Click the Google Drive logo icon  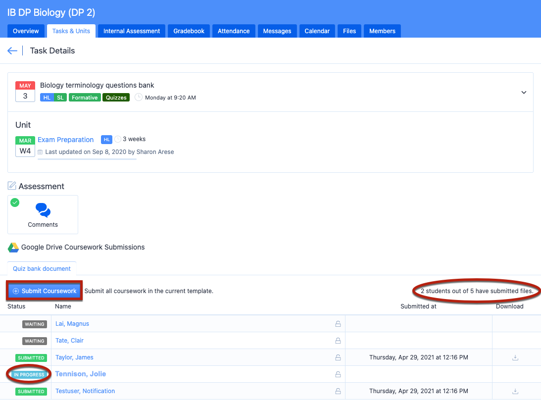pos(13,247)
